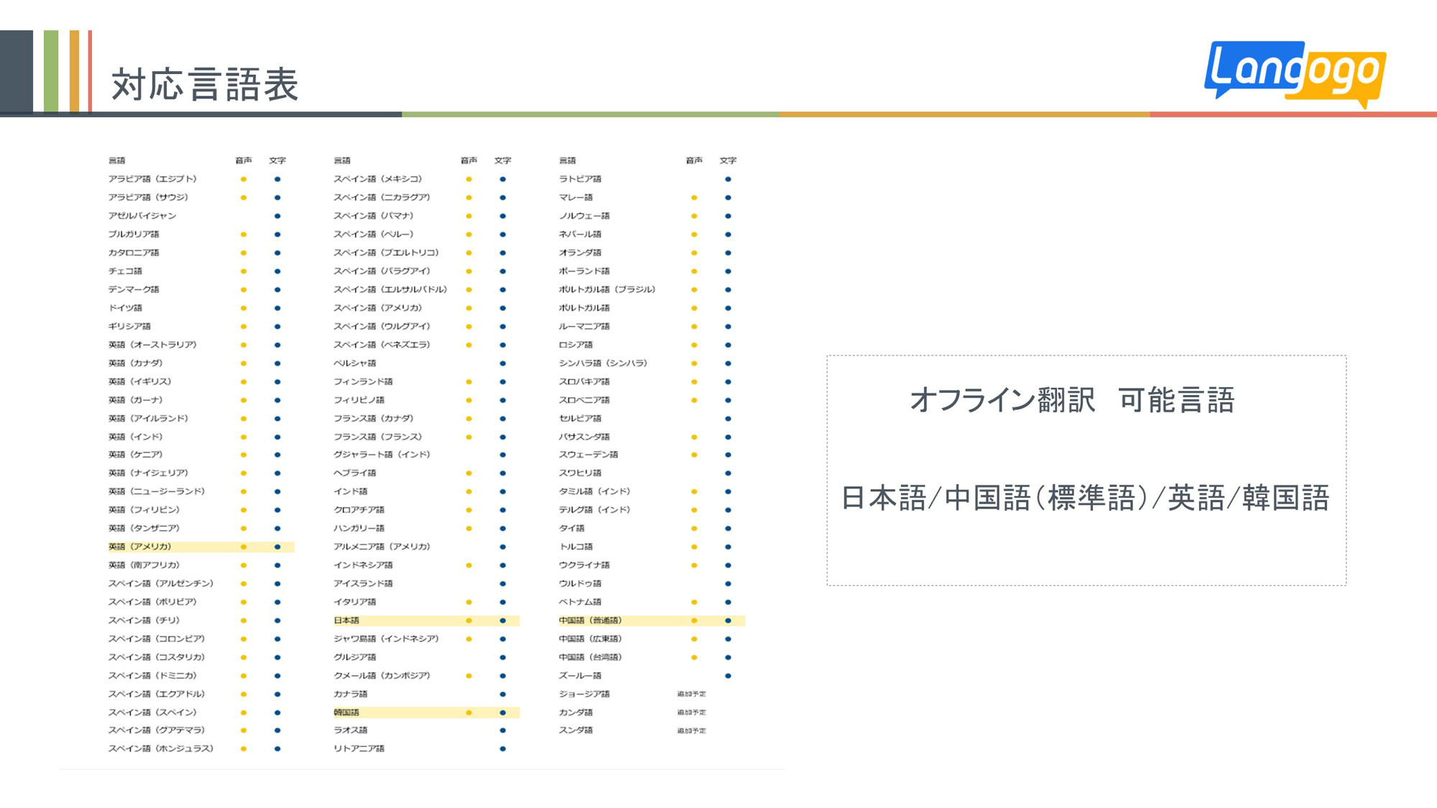Click the blue 文字 dot for グルジア語

click(503, 657)
